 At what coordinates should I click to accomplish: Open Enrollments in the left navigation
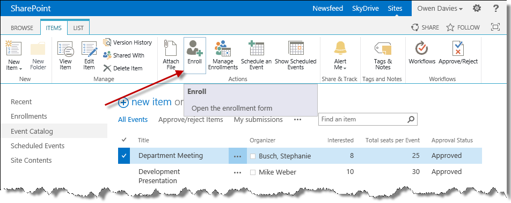(x=29, y=117)
